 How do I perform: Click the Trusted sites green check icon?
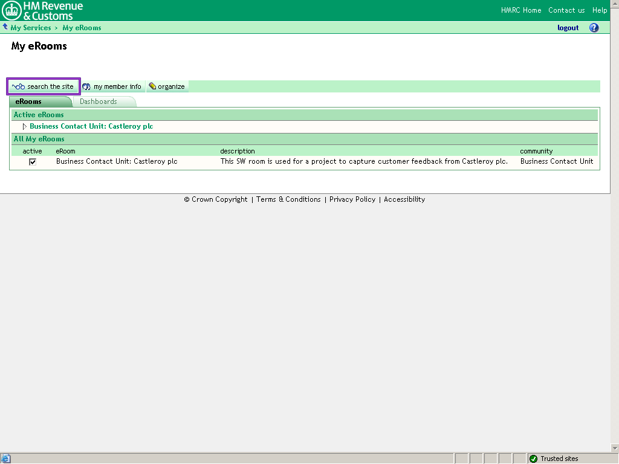pyautogui.click(x=533, y=459)
